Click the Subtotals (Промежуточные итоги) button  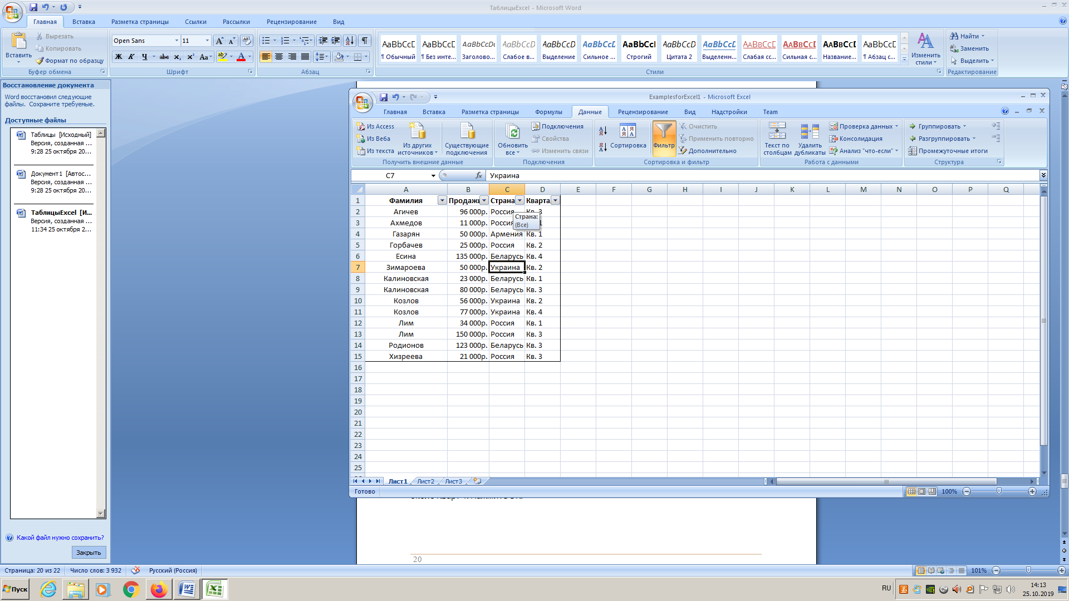tap(948, 151)
